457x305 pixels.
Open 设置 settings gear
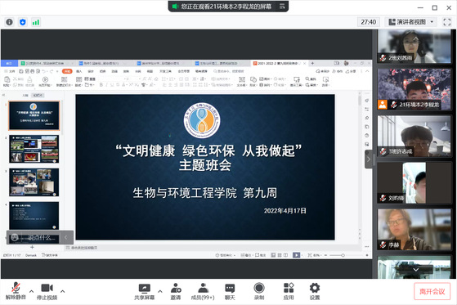click(x=315, y=291)
